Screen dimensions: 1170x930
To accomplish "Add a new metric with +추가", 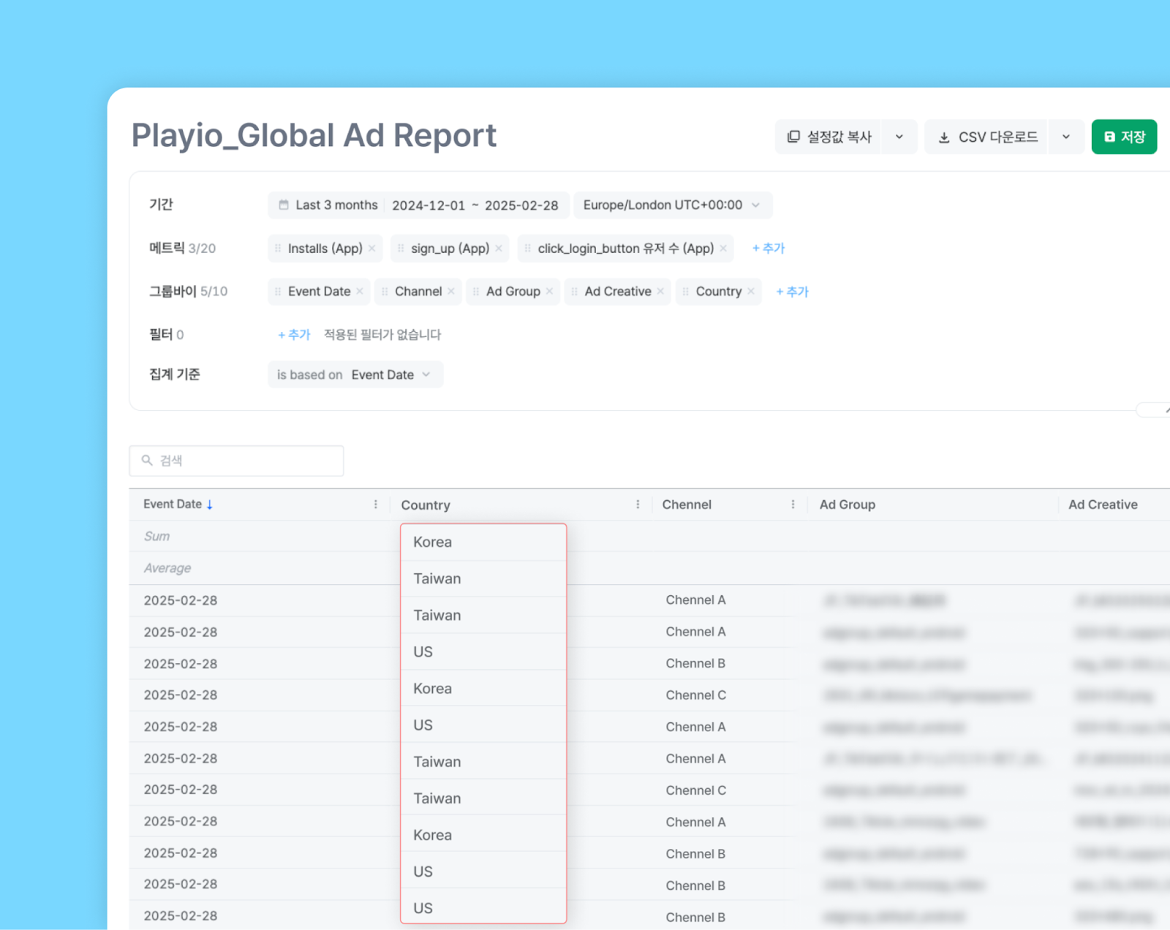I will pos(769,249).
